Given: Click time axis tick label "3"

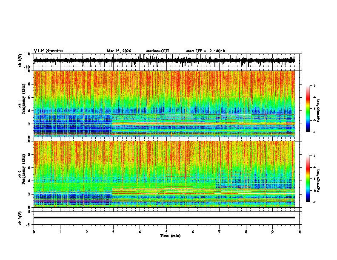Looking at the screenshot, I should [113, 232].
